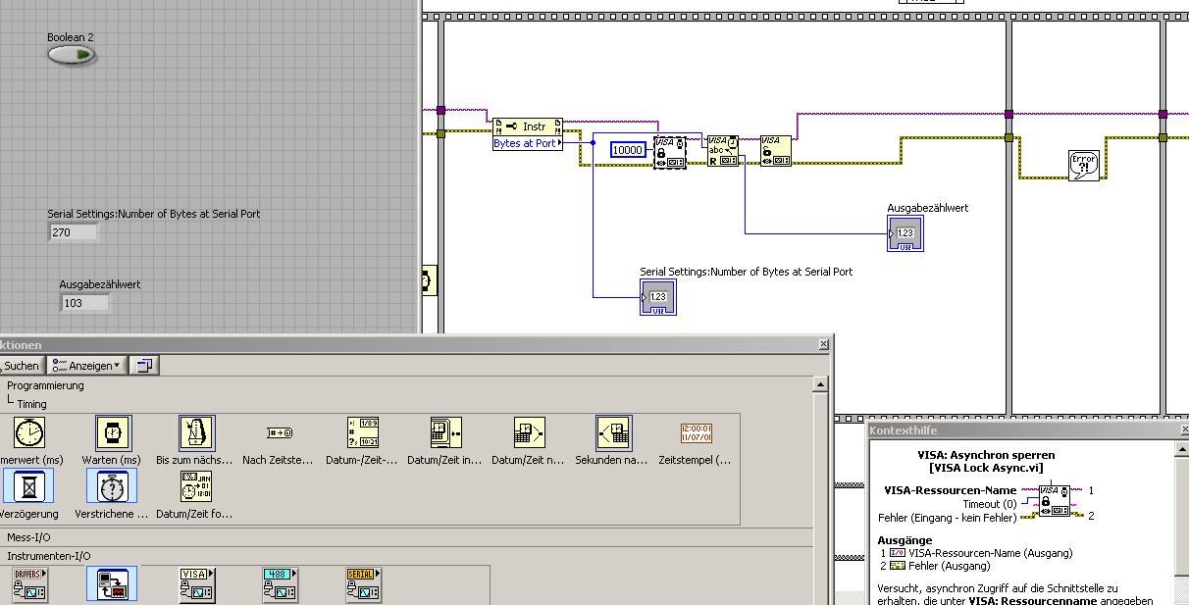Click the VISA Read node
This screenshot has height=605, width=1189.
pos(723,151)
